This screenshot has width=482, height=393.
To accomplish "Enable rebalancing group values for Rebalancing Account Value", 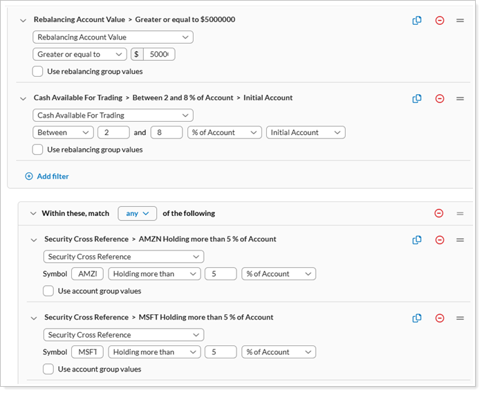I will 38,71.
